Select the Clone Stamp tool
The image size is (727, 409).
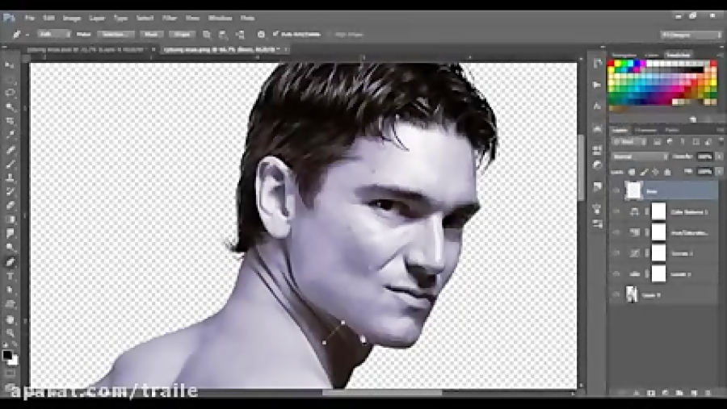point(10,177)
